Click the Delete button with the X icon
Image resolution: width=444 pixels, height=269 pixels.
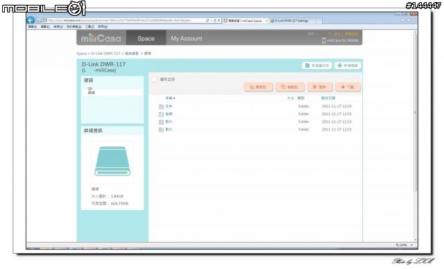pos(320,87)
